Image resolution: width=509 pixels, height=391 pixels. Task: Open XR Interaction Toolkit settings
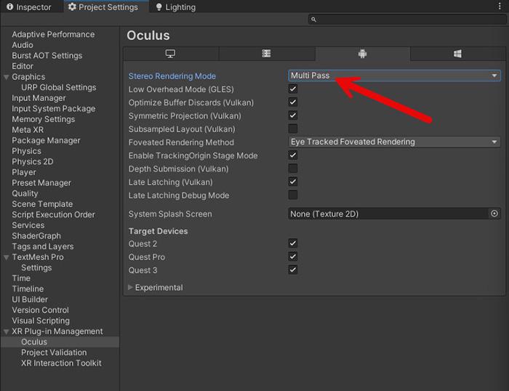click(61, 363)
